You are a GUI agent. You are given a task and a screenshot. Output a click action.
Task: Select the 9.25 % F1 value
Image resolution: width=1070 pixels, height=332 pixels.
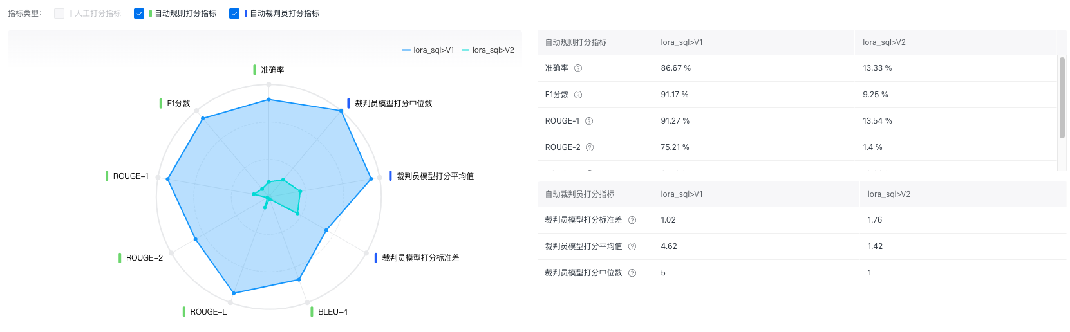click(x=876, y=95)
